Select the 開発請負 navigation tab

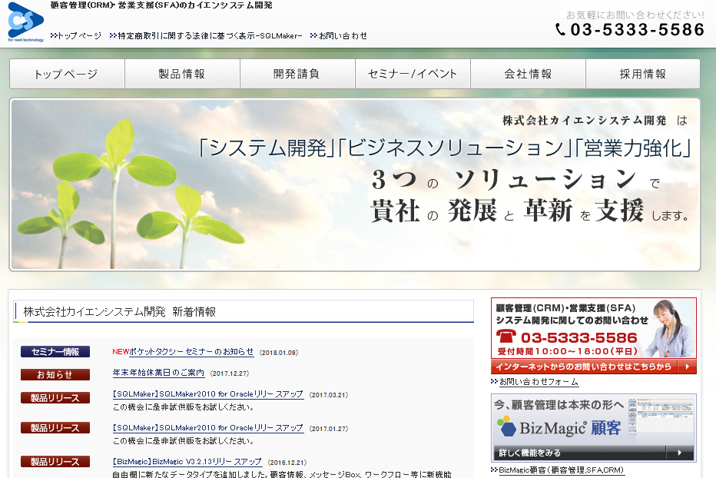297,74
